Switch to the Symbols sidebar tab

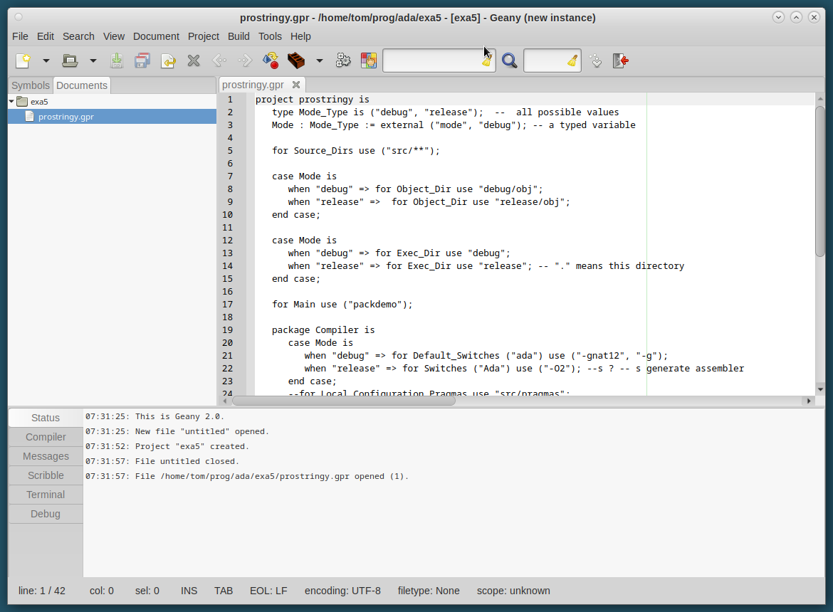[x=31, y=85]
